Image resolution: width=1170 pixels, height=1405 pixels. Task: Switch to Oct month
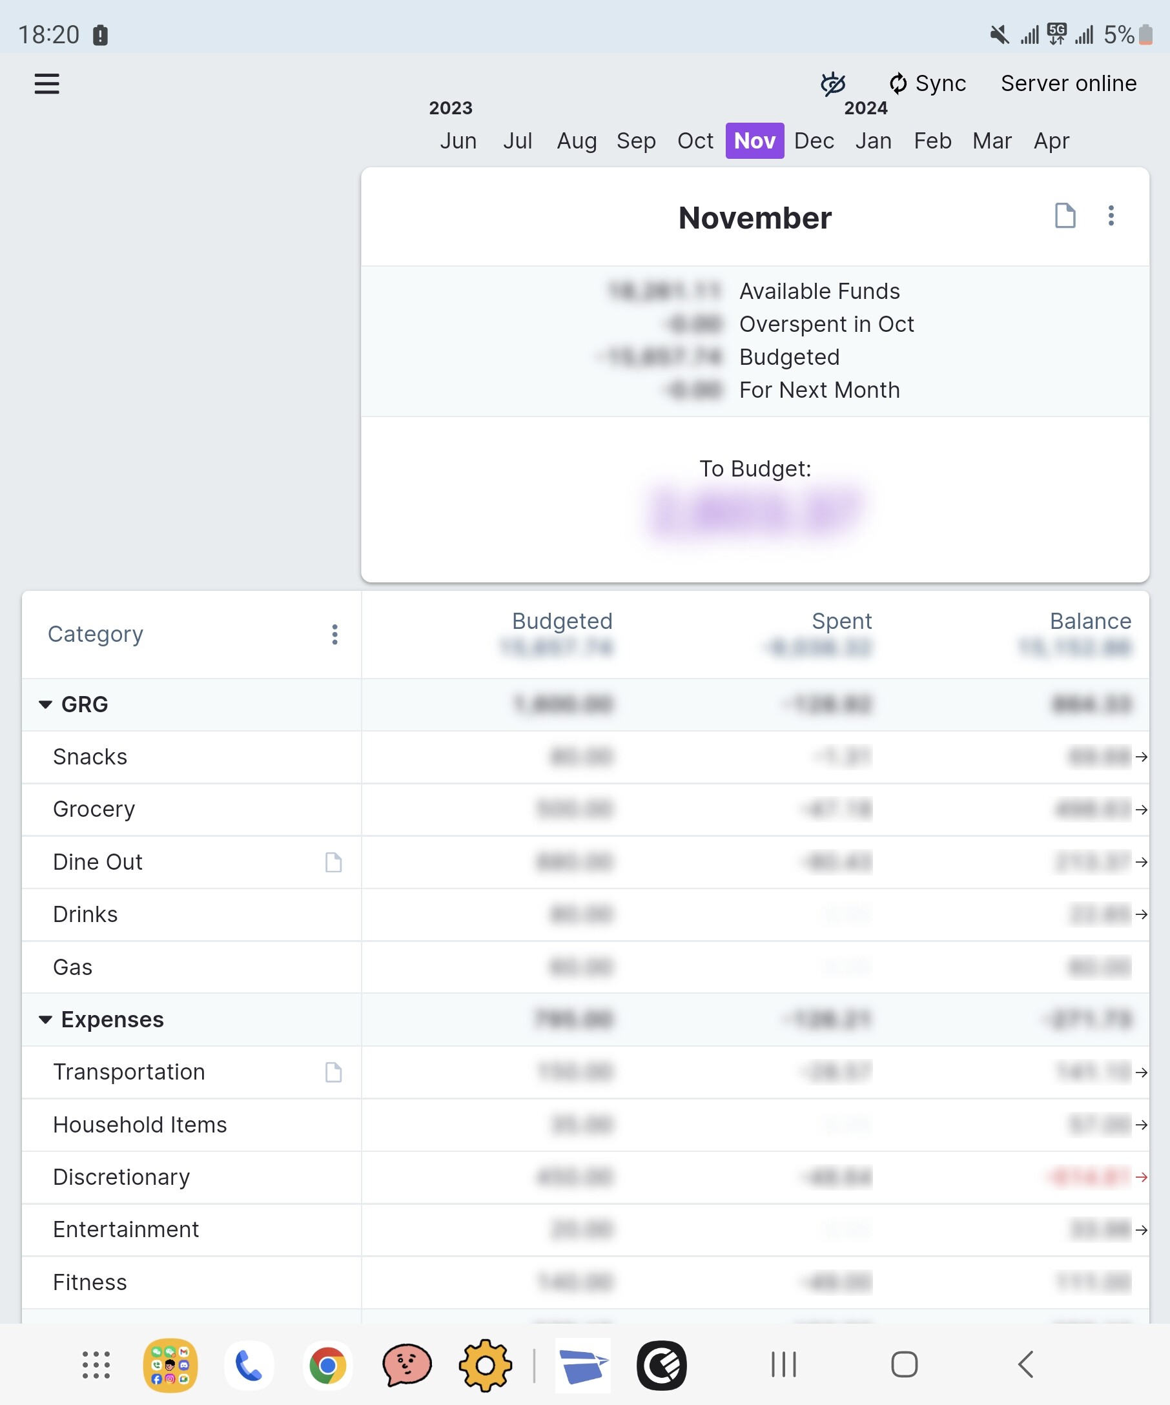(x=695, y=141)
